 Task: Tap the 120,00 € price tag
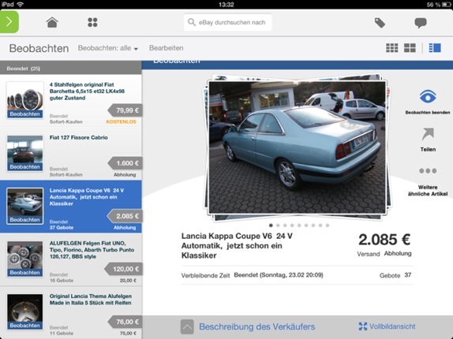coord(123,269)
